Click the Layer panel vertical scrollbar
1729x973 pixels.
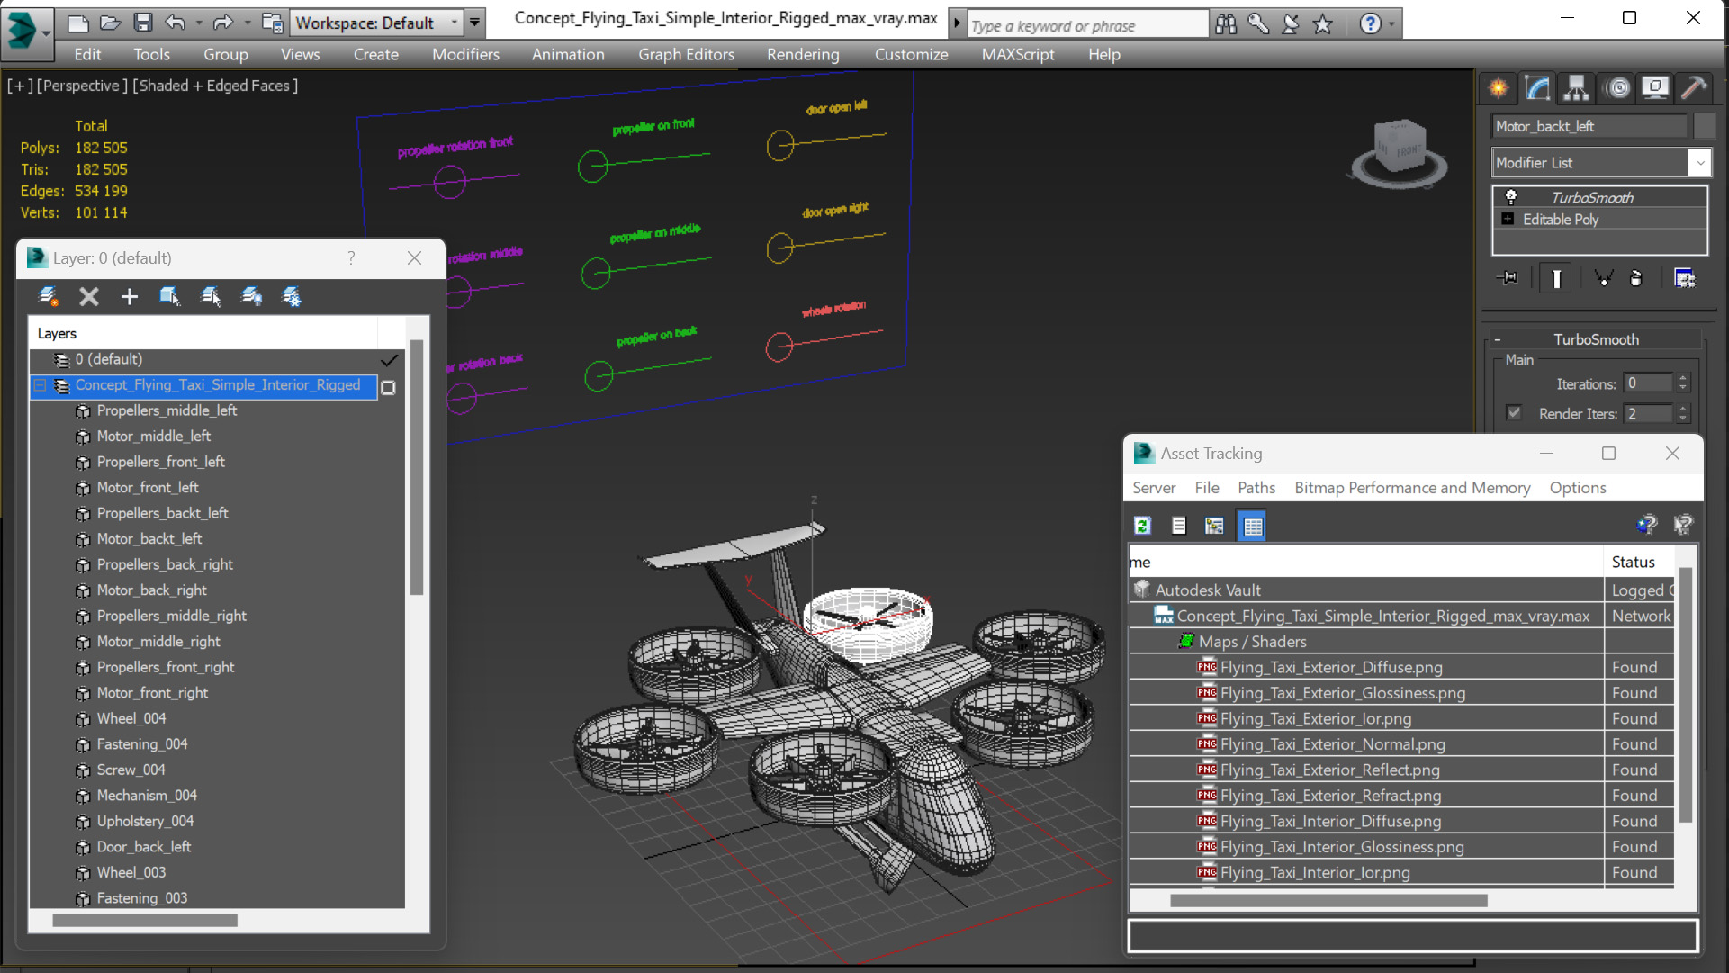[417, 468]
